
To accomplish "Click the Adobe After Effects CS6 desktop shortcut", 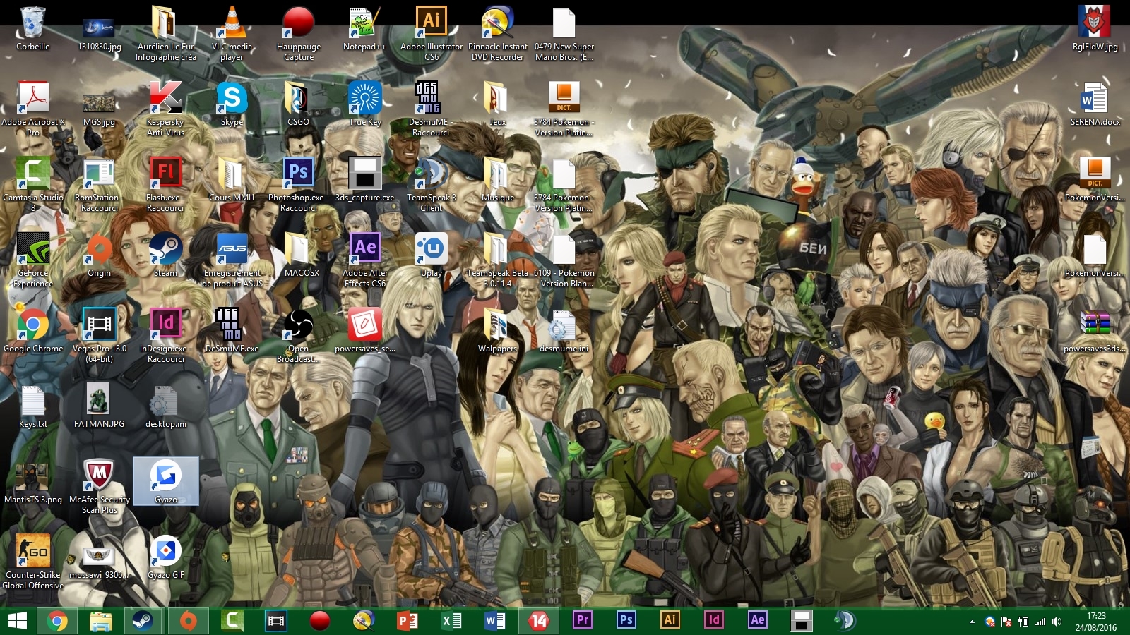I will [365, 259].
